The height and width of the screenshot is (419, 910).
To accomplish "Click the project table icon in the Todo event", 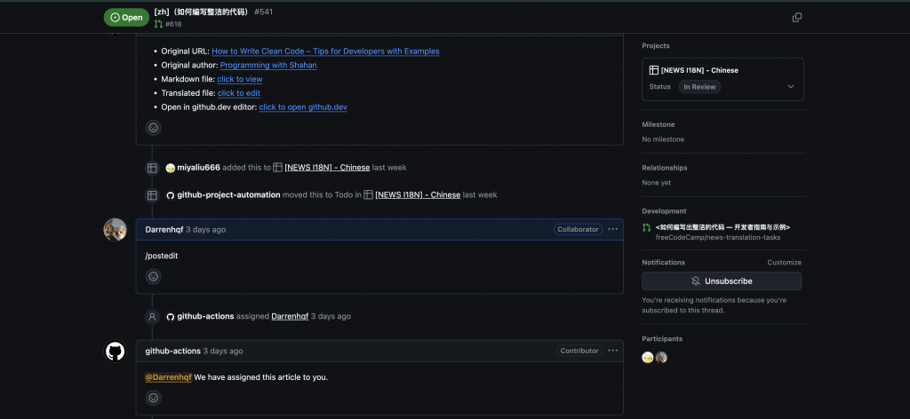I will coord(368,194).
